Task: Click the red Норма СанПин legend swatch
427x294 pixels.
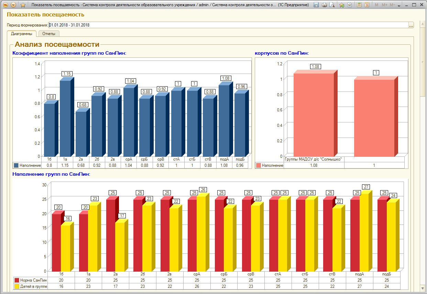Action: click(17, 280)
